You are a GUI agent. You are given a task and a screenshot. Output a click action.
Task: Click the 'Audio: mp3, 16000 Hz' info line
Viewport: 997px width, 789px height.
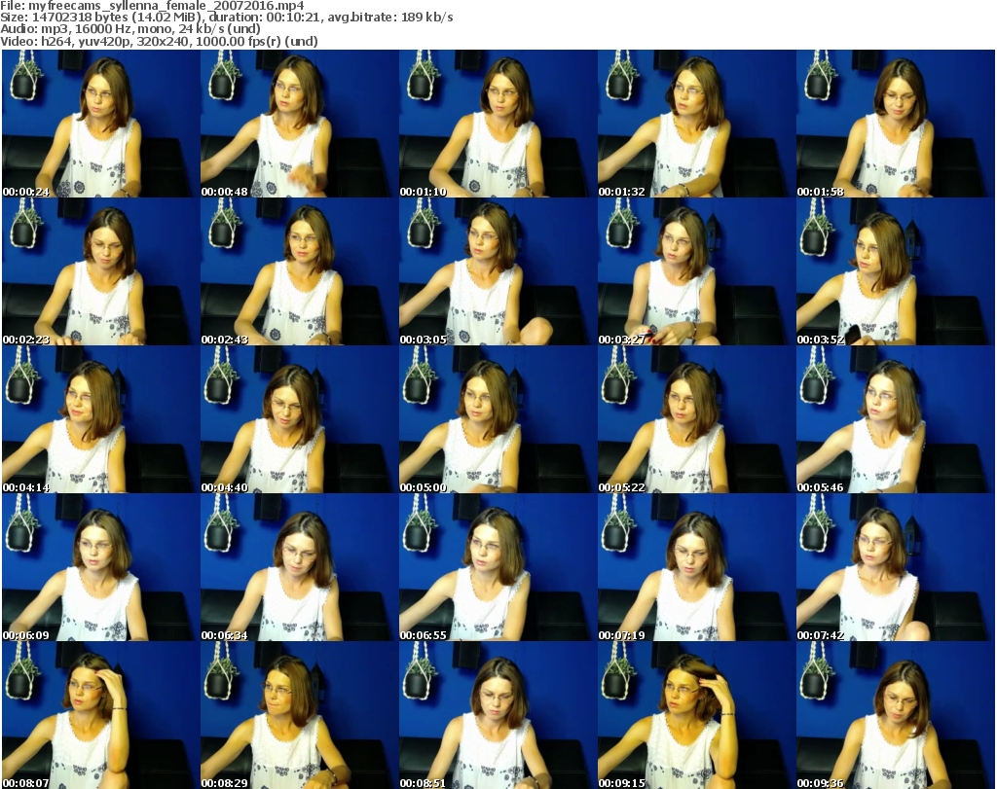click(x=130, y=29)
